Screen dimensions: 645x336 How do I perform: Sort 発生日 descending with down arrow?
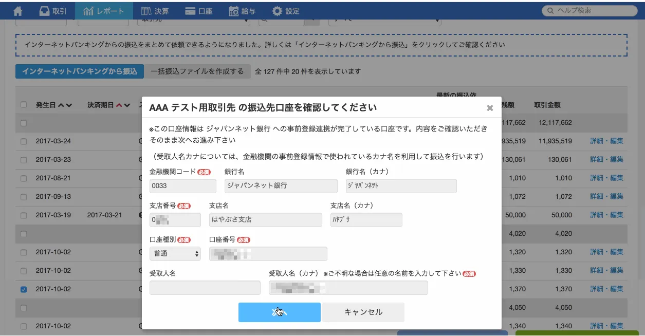point(69,105)
